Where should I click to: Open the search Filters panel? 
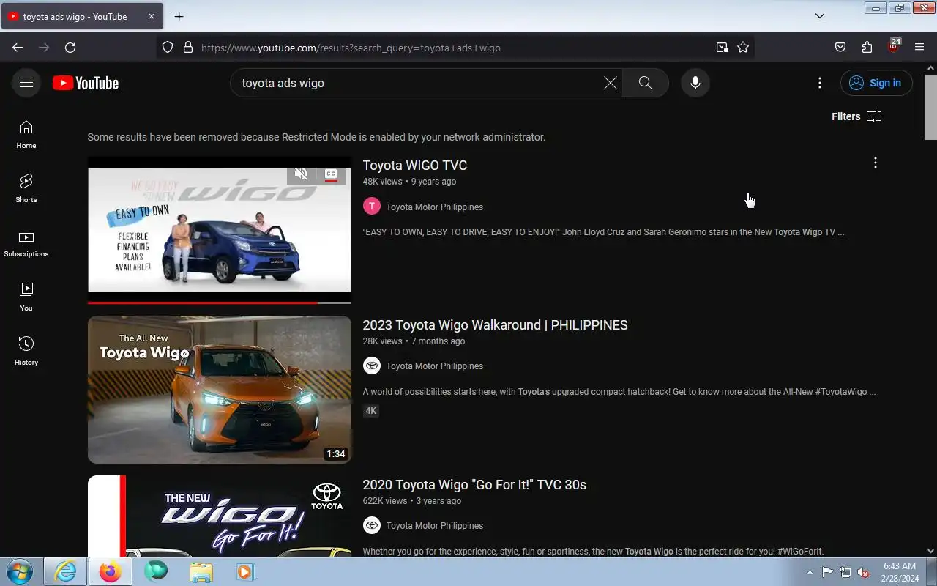point(856,116)
